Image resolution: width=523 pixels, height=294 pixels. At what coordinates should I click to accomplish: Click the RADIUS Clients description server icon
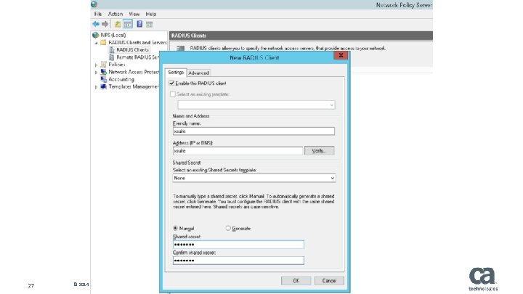point(180,49)
